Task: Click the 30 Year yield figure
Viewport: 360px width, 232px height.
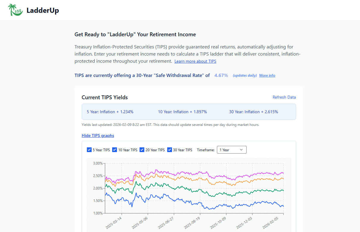Action: [x=253, y=112]
